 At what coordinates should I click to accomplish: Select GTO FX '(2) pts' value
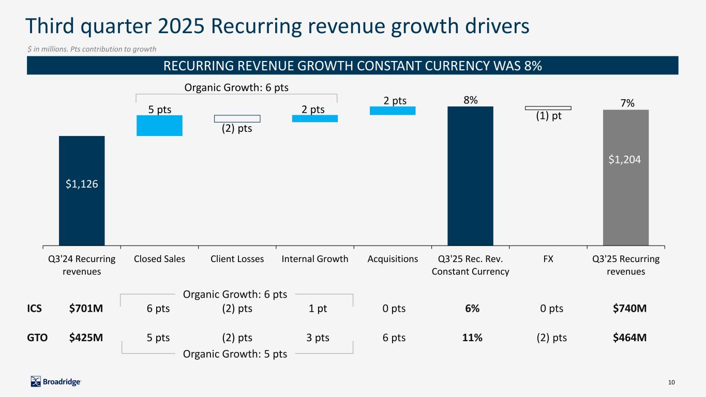coord(551,338)
